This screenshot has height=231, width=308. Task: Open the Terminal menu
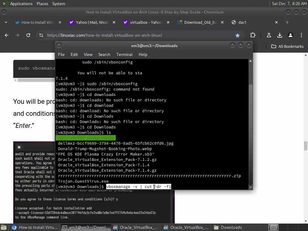pyautogui.click(x=124, y=55)
